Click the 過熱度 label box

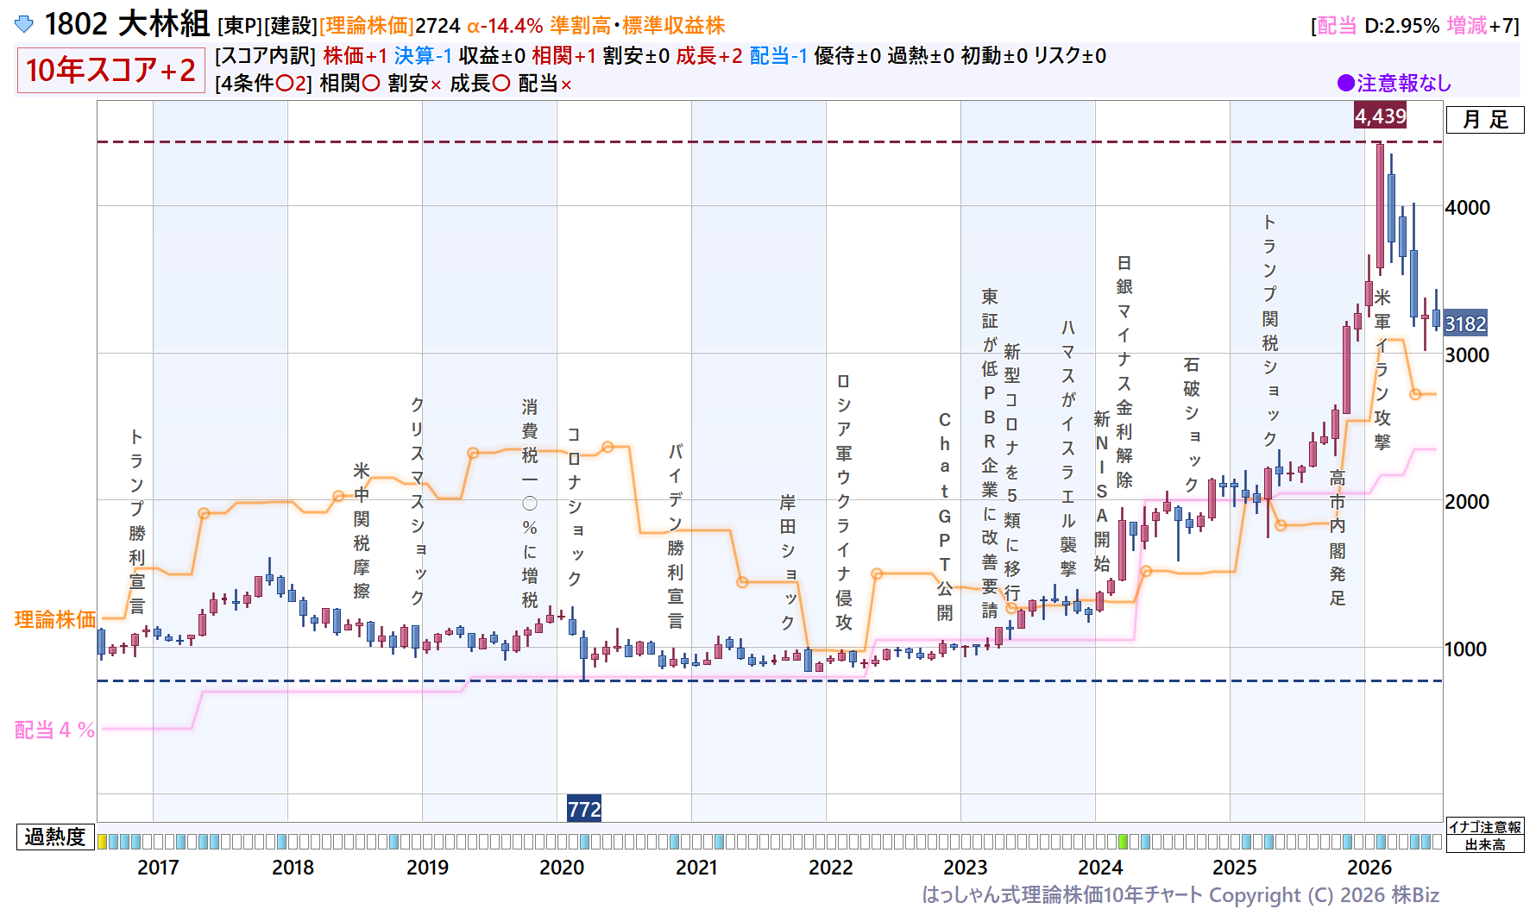point(55,837)
